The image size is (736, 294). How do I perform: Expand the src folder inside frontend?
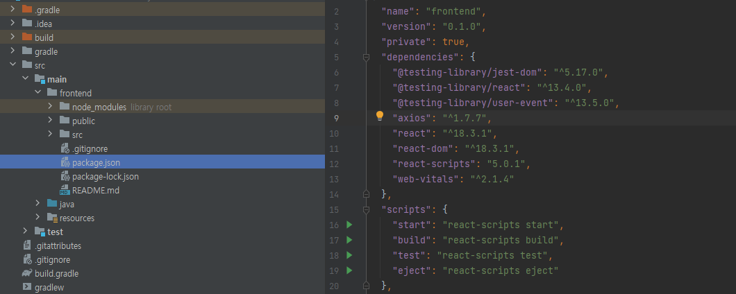(50, 135)
